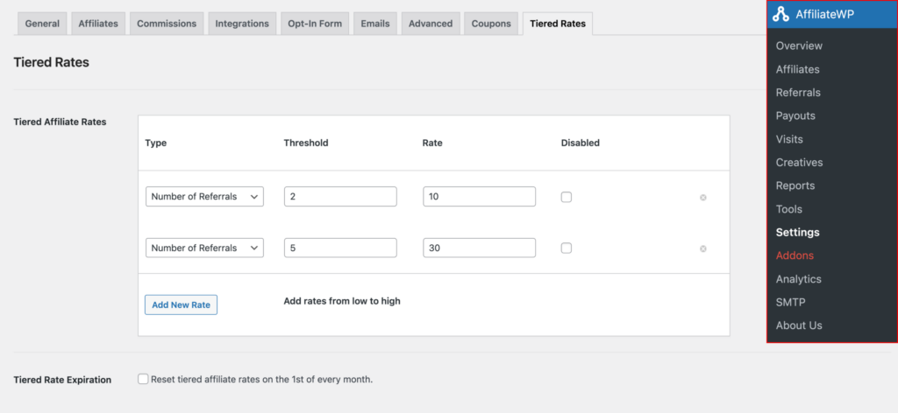Click the 'Rate' column header
This screenshot has height=413, width=898.
tap(432, 143)
